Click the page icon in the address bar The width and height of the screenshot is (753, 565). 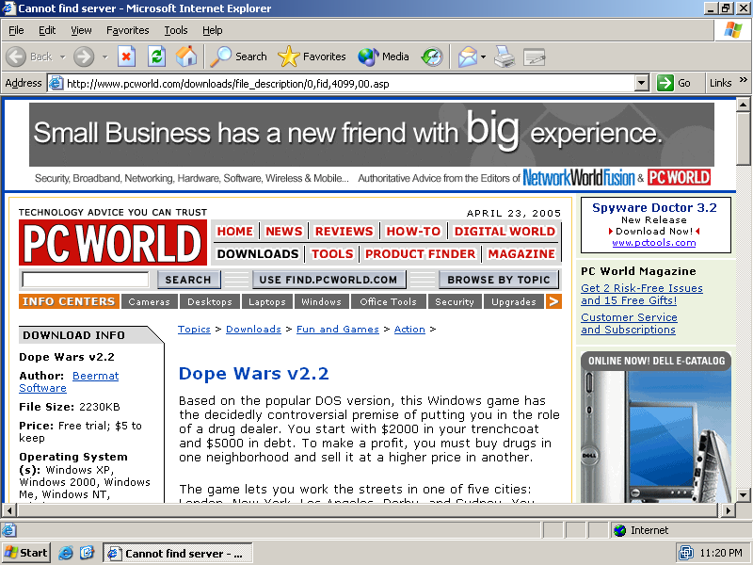(56, 83)
